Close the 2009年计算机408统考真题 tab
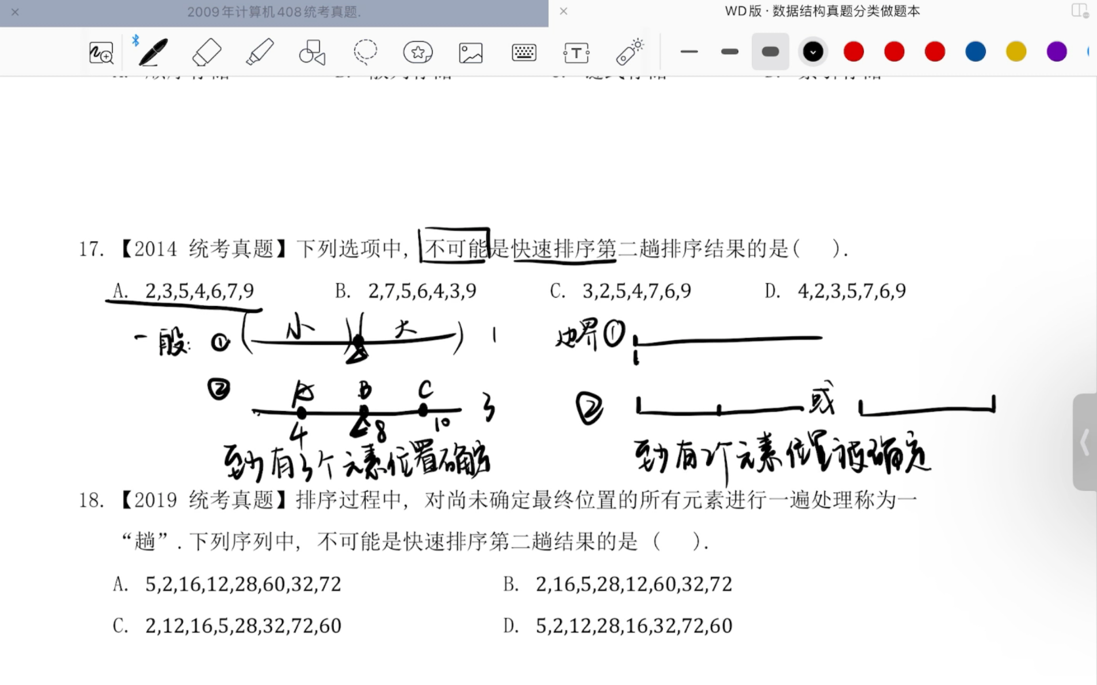 [15, 12]
